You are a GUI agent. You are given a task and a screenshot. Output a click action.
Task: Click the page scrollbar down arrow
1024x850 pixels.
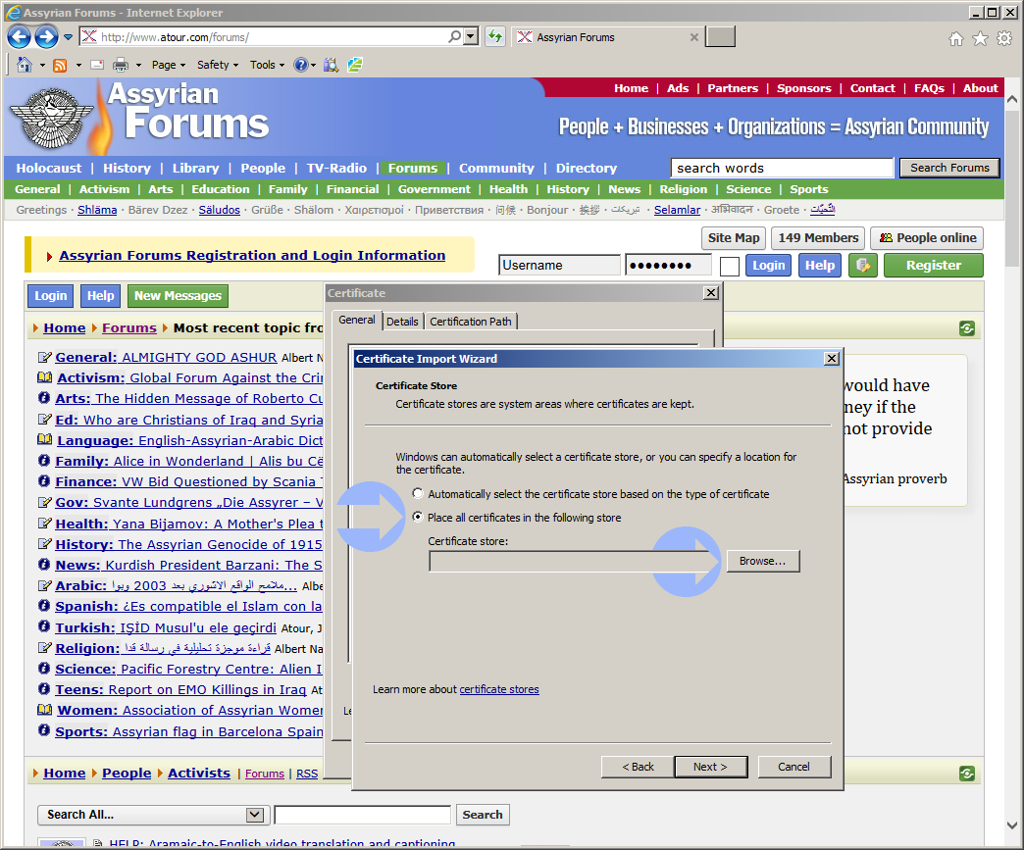coord(1012,825)
